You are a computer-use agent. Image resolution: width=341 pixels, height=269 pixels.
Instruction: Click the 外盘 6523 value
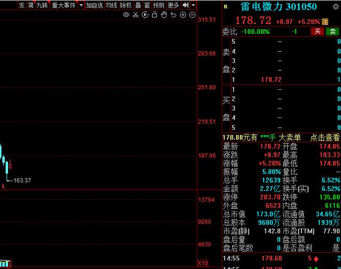pos(273,206)
